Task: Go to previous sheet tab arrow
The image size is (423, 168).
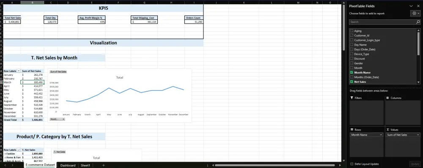Action: [x=5, y=165]
